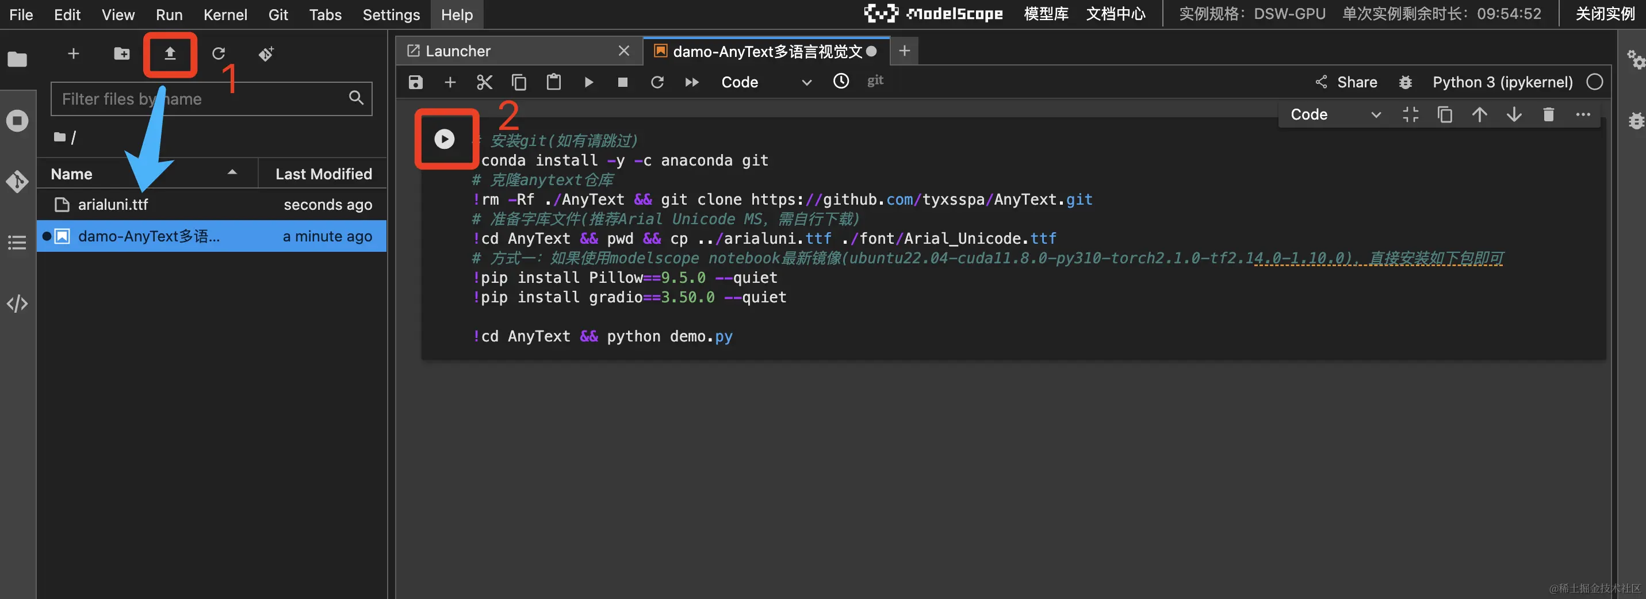The width and height of the screenshot is (1646, 599).
Task: Click the github AnyText.git clone URL
Action: pos(921,199)
